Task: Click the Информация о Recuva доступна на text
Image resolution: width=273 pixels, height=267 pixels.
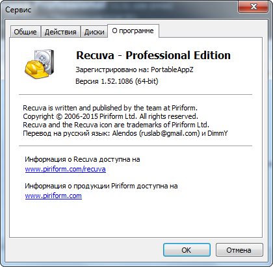Action: [x=83, y=159]
